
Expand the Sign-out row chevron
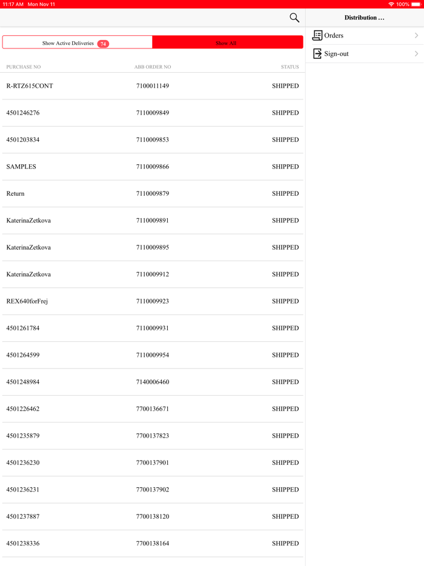[x=416, y=54]
